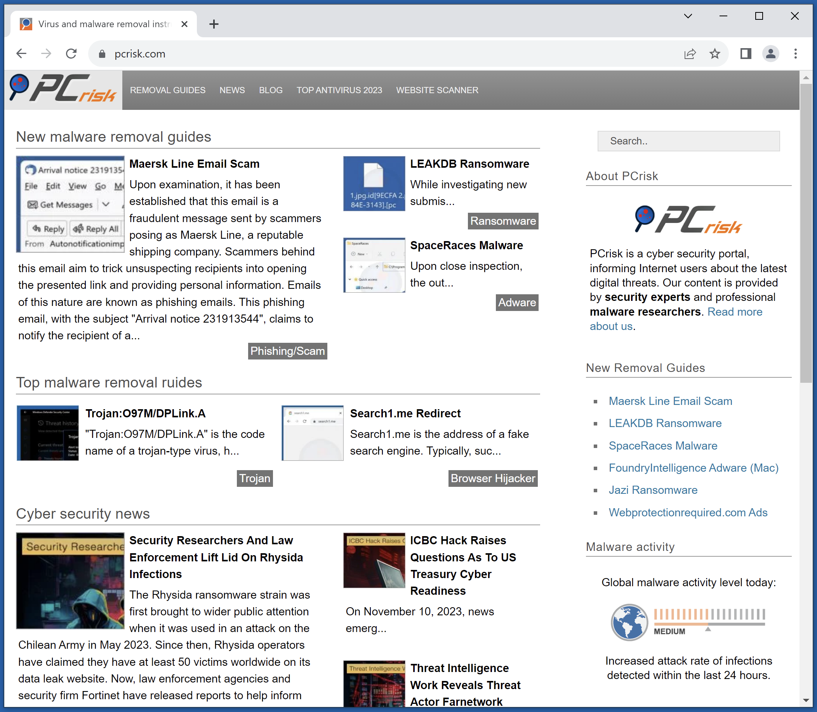Open ICBC Hack Raises Questions headline
Screen dimensions: 817x712
[x=463, y=565]
